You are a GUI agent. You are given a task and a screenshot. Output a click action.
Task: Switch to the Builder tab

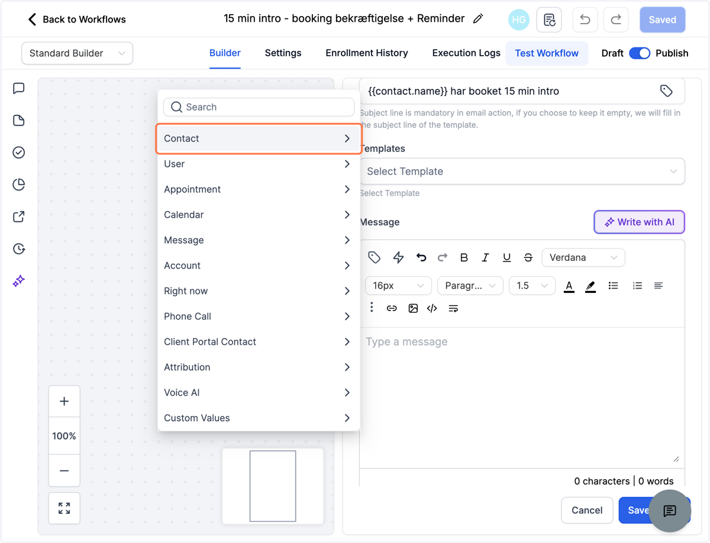tap(225, 53)
